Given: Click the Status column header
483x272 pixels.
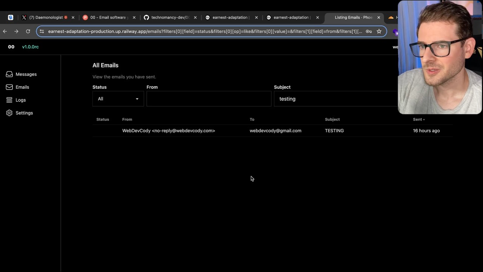Looking at the screenshot, I should click(x=103, y=119).
